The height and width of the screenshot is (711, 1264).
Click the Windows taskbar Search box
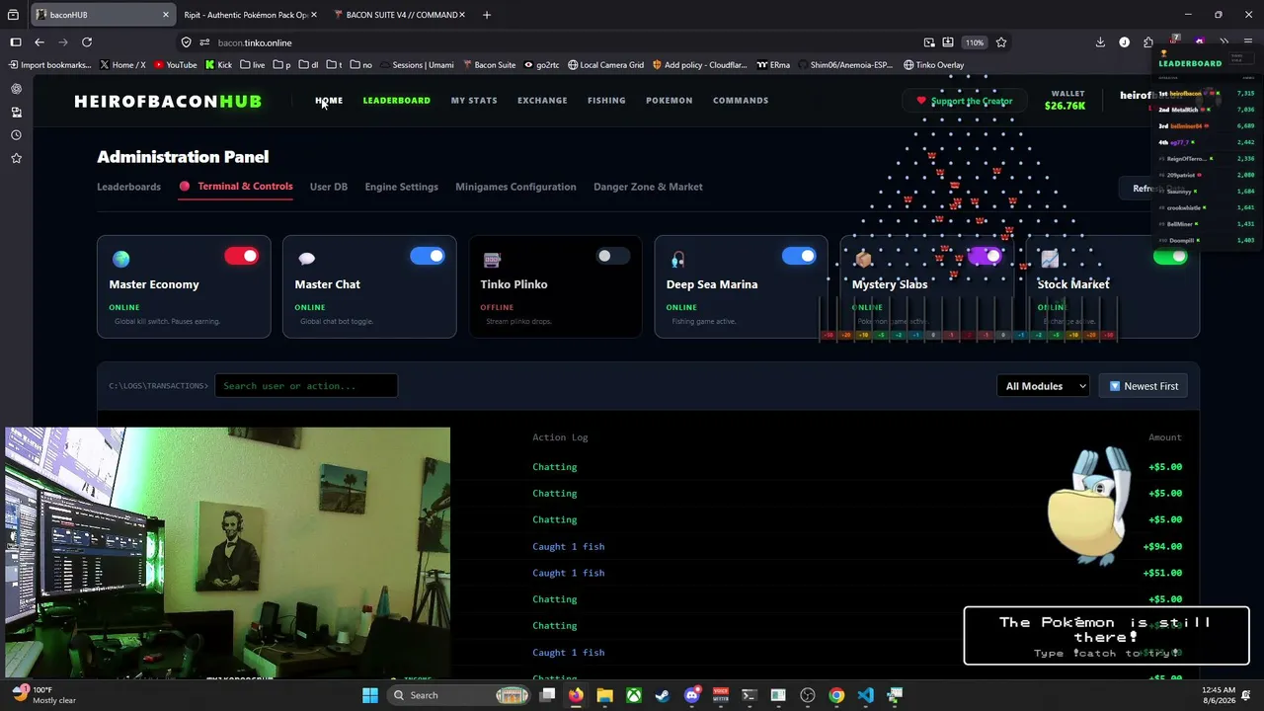tap(459, 695)
